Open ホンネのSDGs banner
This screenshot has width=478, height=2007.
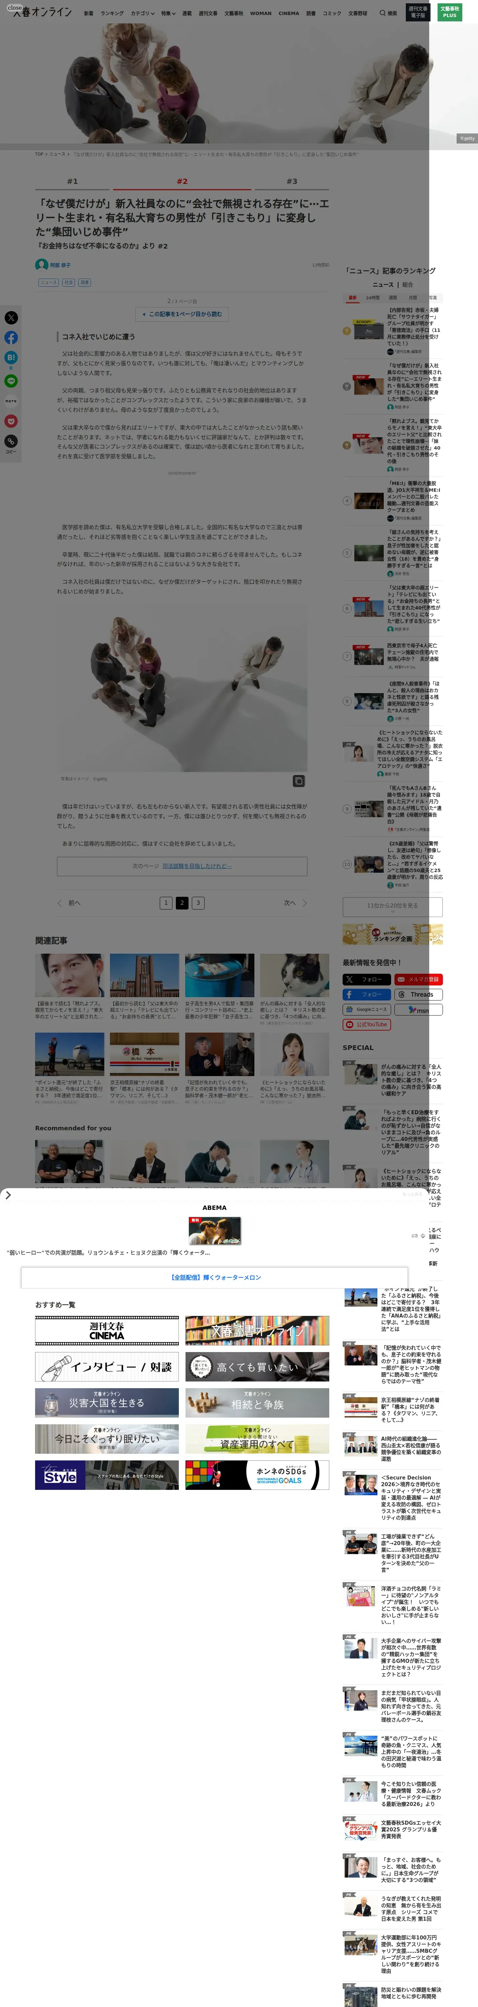click(257, 1475)
